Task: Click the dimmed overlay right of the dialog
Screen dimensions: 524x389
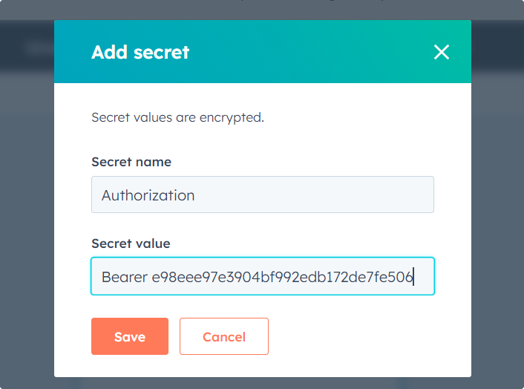Action: click(x=497, y=223)
